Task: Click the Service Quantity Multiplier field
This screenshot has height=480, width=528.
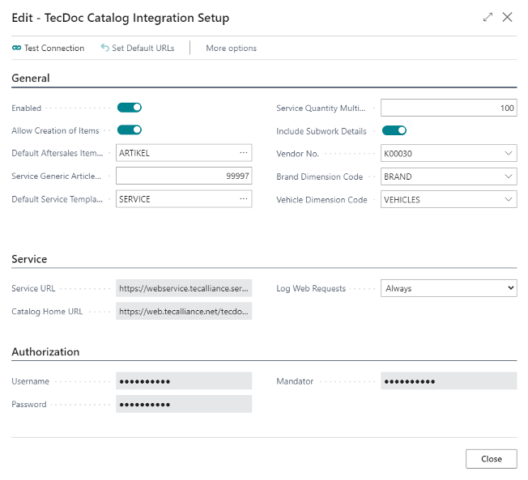Action: click(x=449, y=108)
